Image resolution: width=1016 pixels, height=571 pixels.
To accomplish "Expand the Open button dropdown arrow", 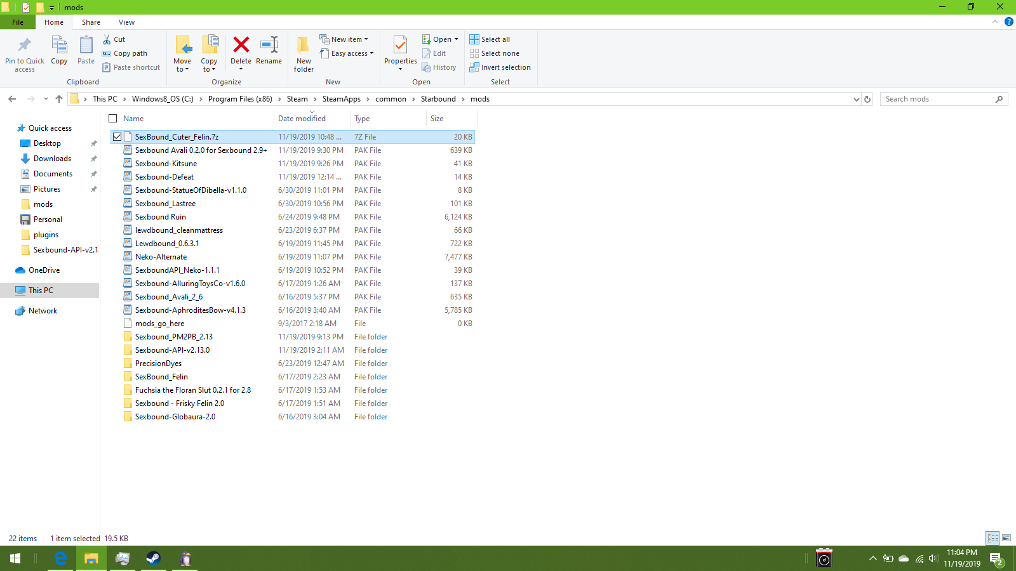I will [456, 39].
